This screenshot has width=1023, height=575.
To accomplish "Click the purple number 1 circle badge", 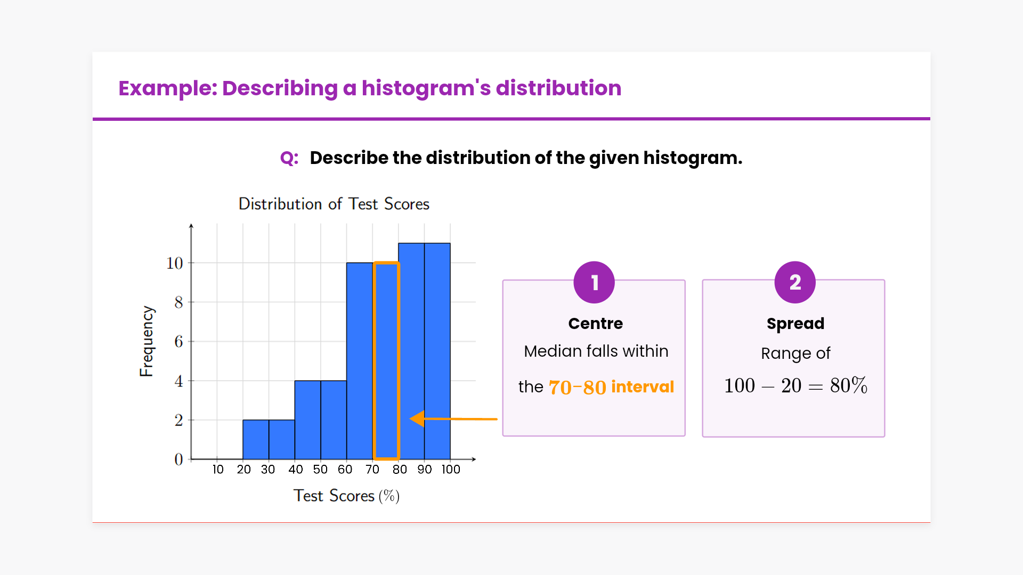I will coord(594,282).
